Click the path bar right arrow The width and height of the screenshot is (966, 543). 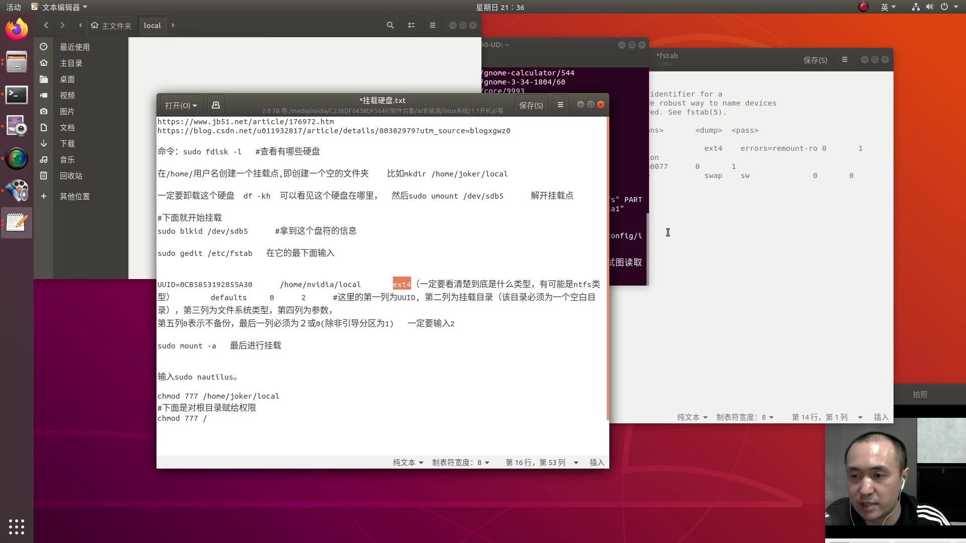(173, 25)
